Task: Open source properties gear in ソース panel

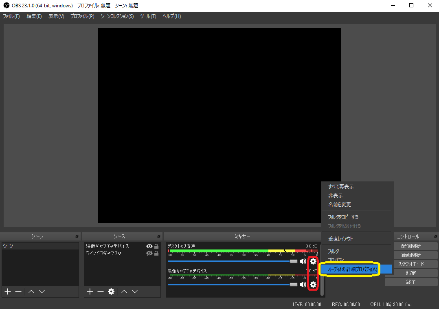Action: tap(111, 291)
